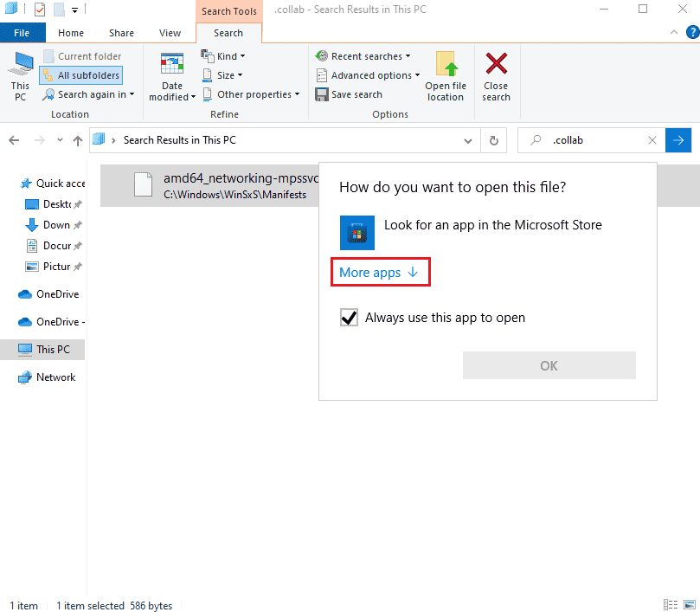Viewport: 700px width, 612px height.
Task: Click the pin icon beside Desktop
Action: 77,204
